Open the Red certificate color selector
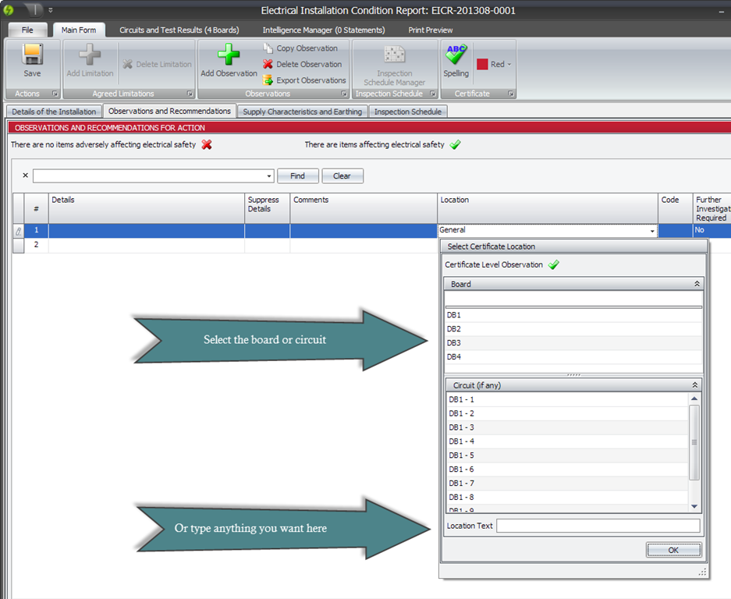 pos(495,65)
